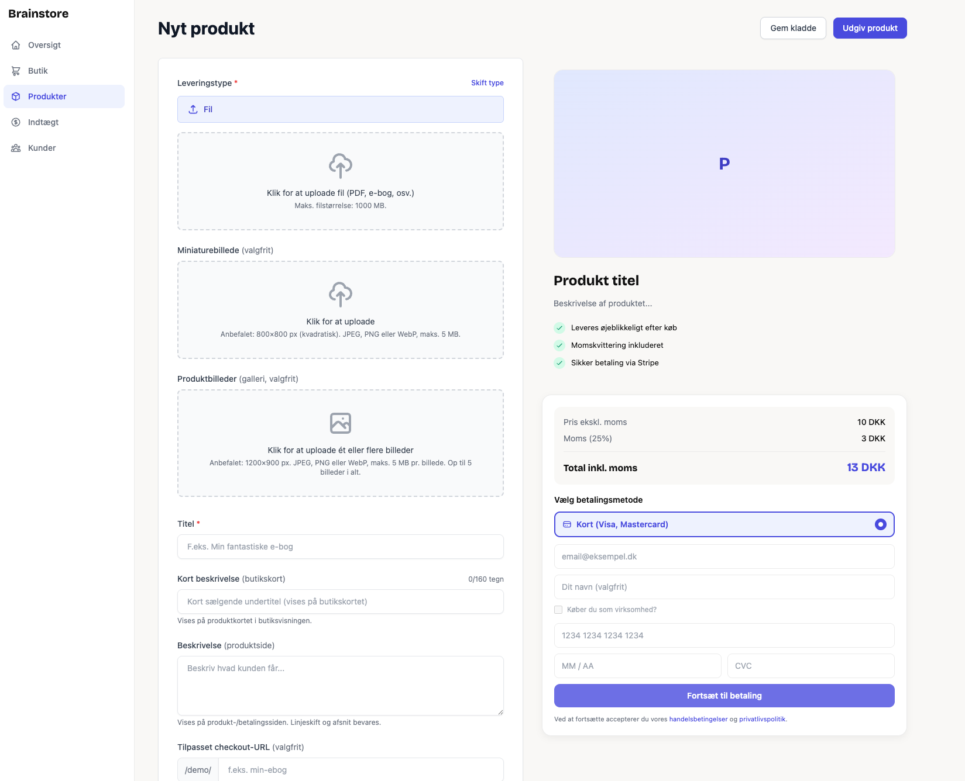Image resolution: width=965 pixels, height=781 pixels.
Task: Click the checkout URL slug field
Action: [x=361, y=770]
